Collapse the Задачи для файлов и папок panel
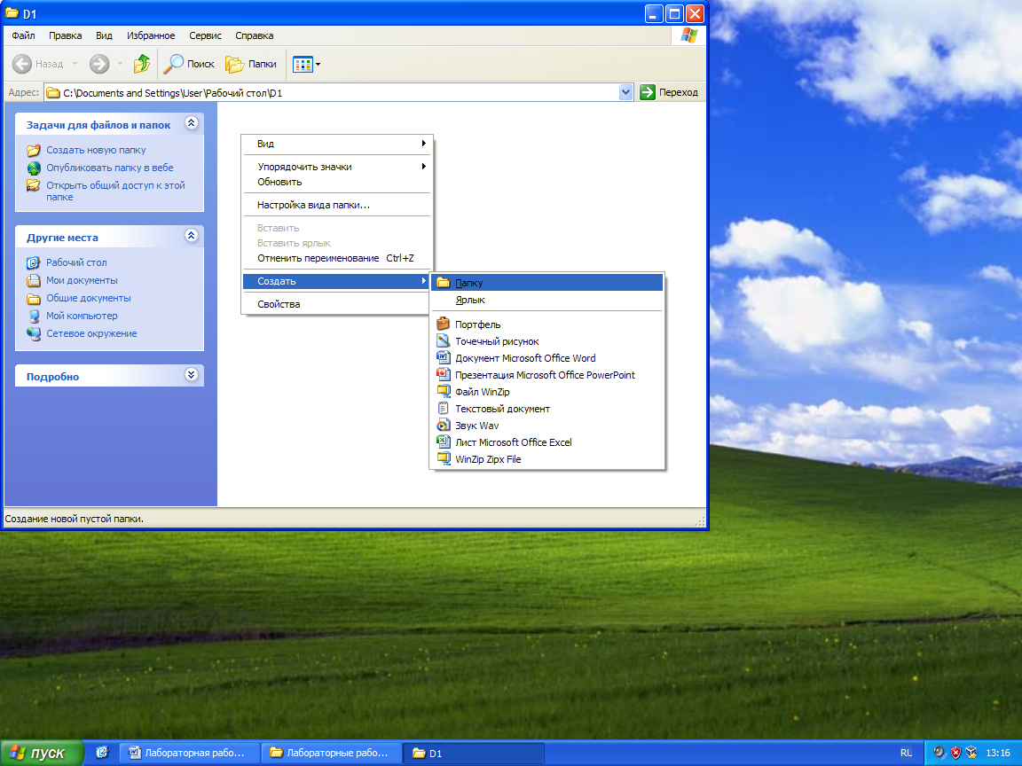This screenshot has width=1022, height=766. coord(191,123)
